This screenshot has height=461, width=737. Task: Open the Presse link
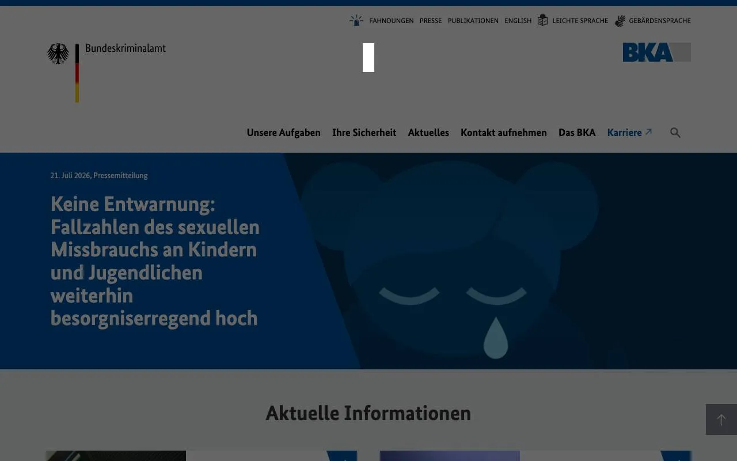(x=431, y=21)
